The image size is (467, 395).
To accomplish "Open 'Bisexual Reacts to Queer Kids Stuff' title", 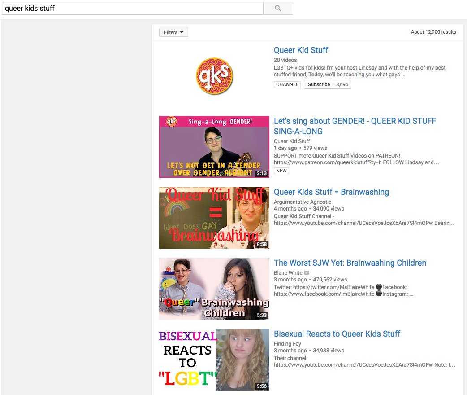I will [337, 334].
